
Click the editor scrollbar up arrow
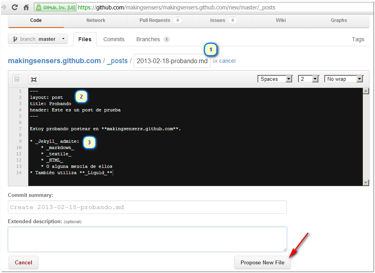click(x=366, y=91)
